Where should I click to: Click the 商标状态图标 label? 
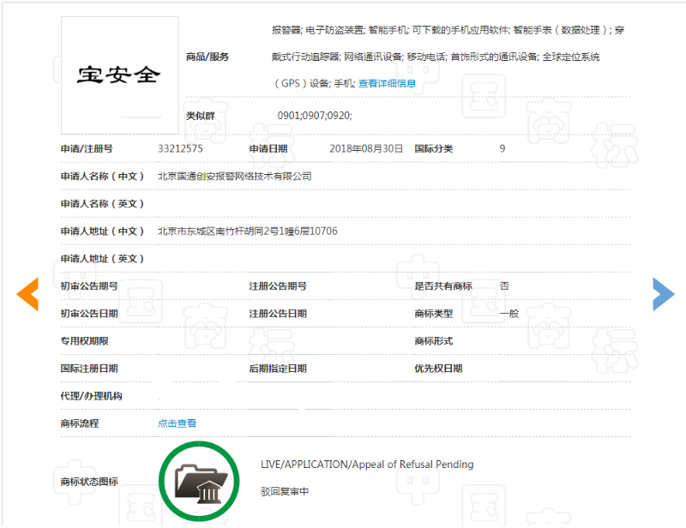point(89,482)
